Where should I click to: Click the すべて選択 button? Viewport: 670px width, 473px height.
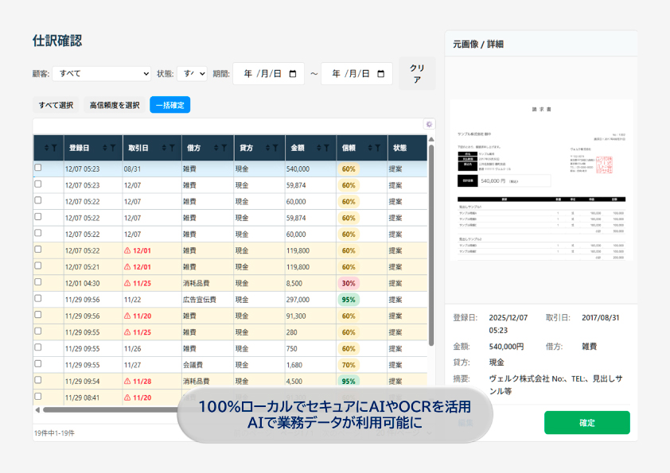click(x=56, y=105)
